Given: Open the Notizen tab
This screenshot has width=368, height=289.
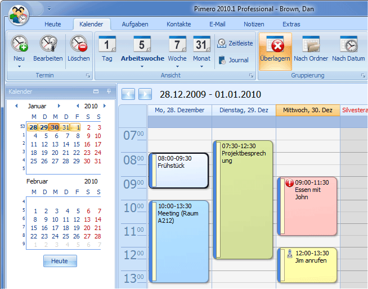Looking at the screenshot, I should (254, 24).
